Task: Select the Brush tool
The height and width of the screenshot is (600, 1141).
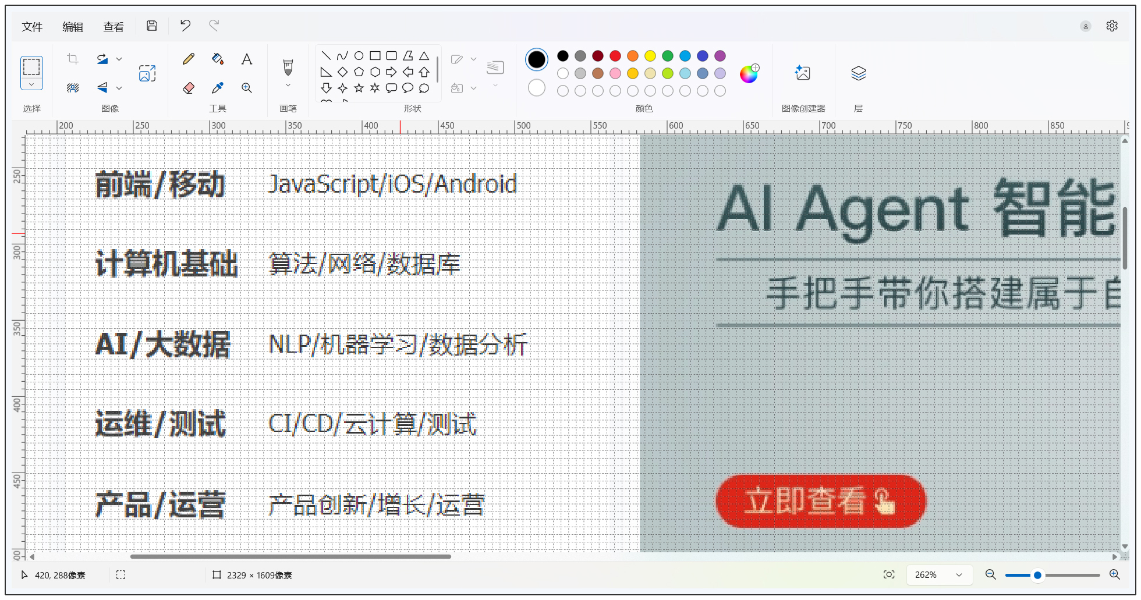Action: (x=288, y=67)
